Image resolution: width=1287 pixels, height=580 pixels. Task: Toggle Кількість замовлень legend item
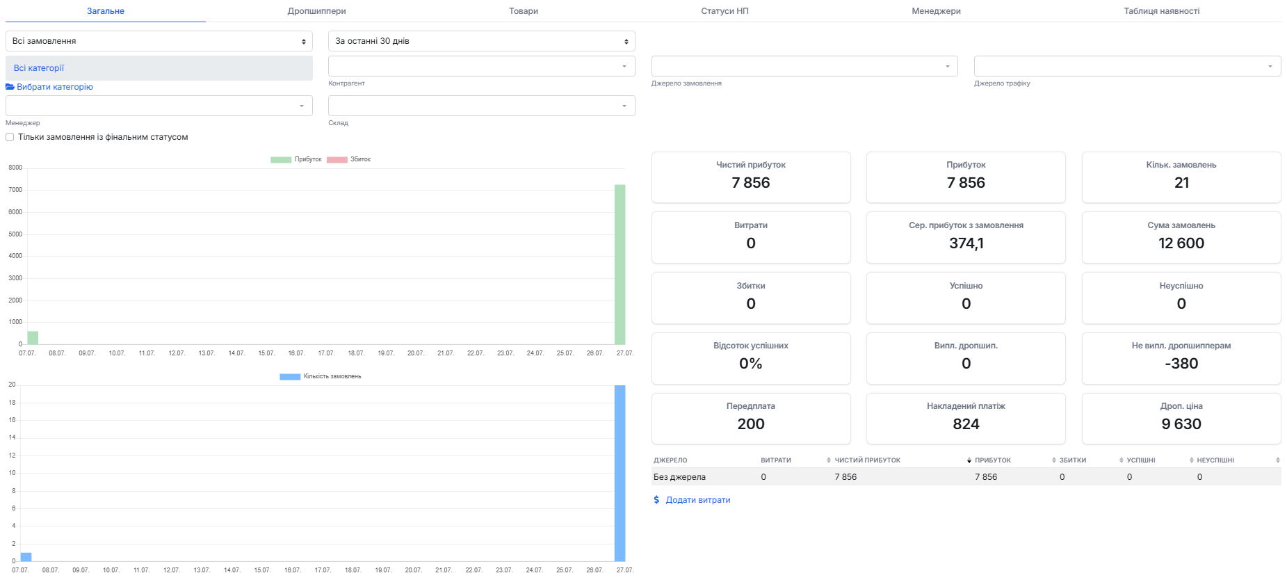321,376
